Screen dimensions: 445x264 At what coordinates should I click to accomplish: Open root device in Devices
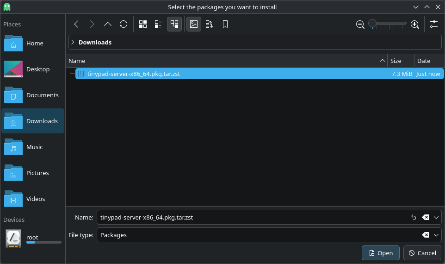[33, 239]
